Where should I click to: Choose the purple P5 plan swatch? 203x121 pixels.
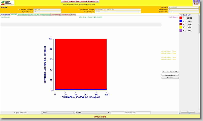(x=181, y=30)
